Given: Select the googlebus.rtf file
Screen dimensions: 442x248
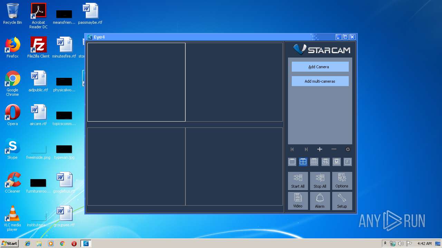Looking at the screenshot, I should [64, 183].
